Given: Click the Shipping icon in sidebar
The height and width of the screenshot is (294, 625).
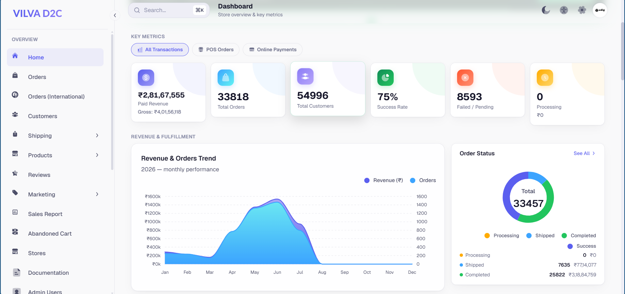Looking at the screenshot, I should click(15, 134).
